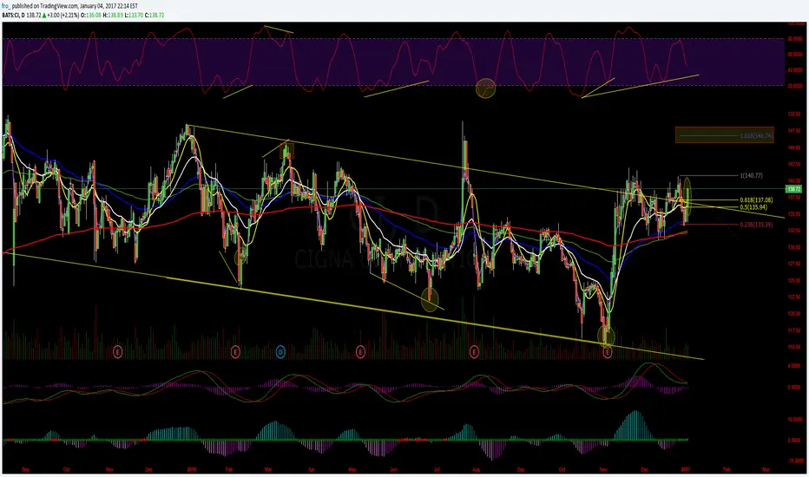Click the 2016 label on time axis
This screenshot has width=809, height=477.
point(192,470)
